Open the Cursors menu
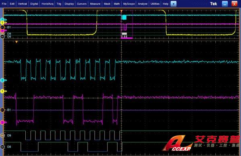The width and height of the screenshot is (241, 156). (82, 4)
